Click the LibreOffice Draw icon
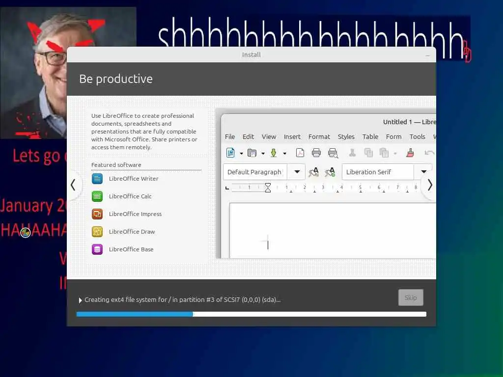The image size is (503, 377). (97, 232)
